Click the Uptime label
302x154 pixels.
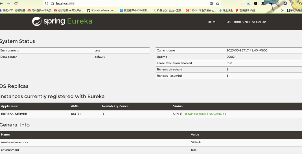coord(162,57)
